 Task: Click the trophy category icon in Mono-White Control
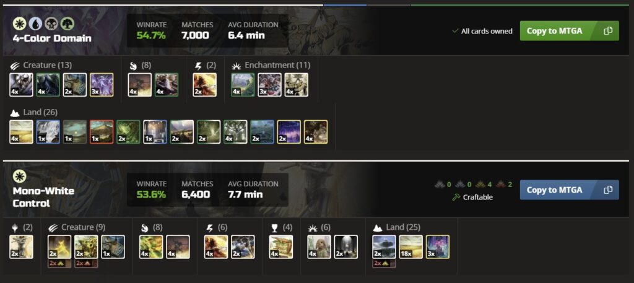(x=274, y=228)
